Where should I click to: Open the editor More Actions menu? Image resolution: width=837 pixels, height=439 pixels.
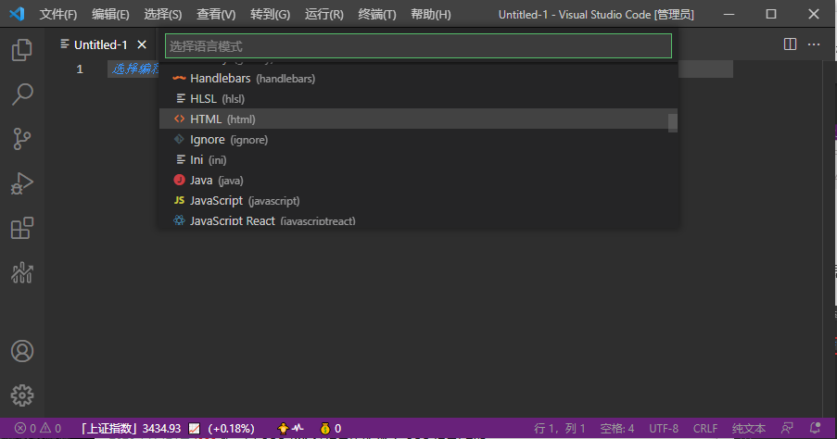pyautogui.click(x=814, y=44)
